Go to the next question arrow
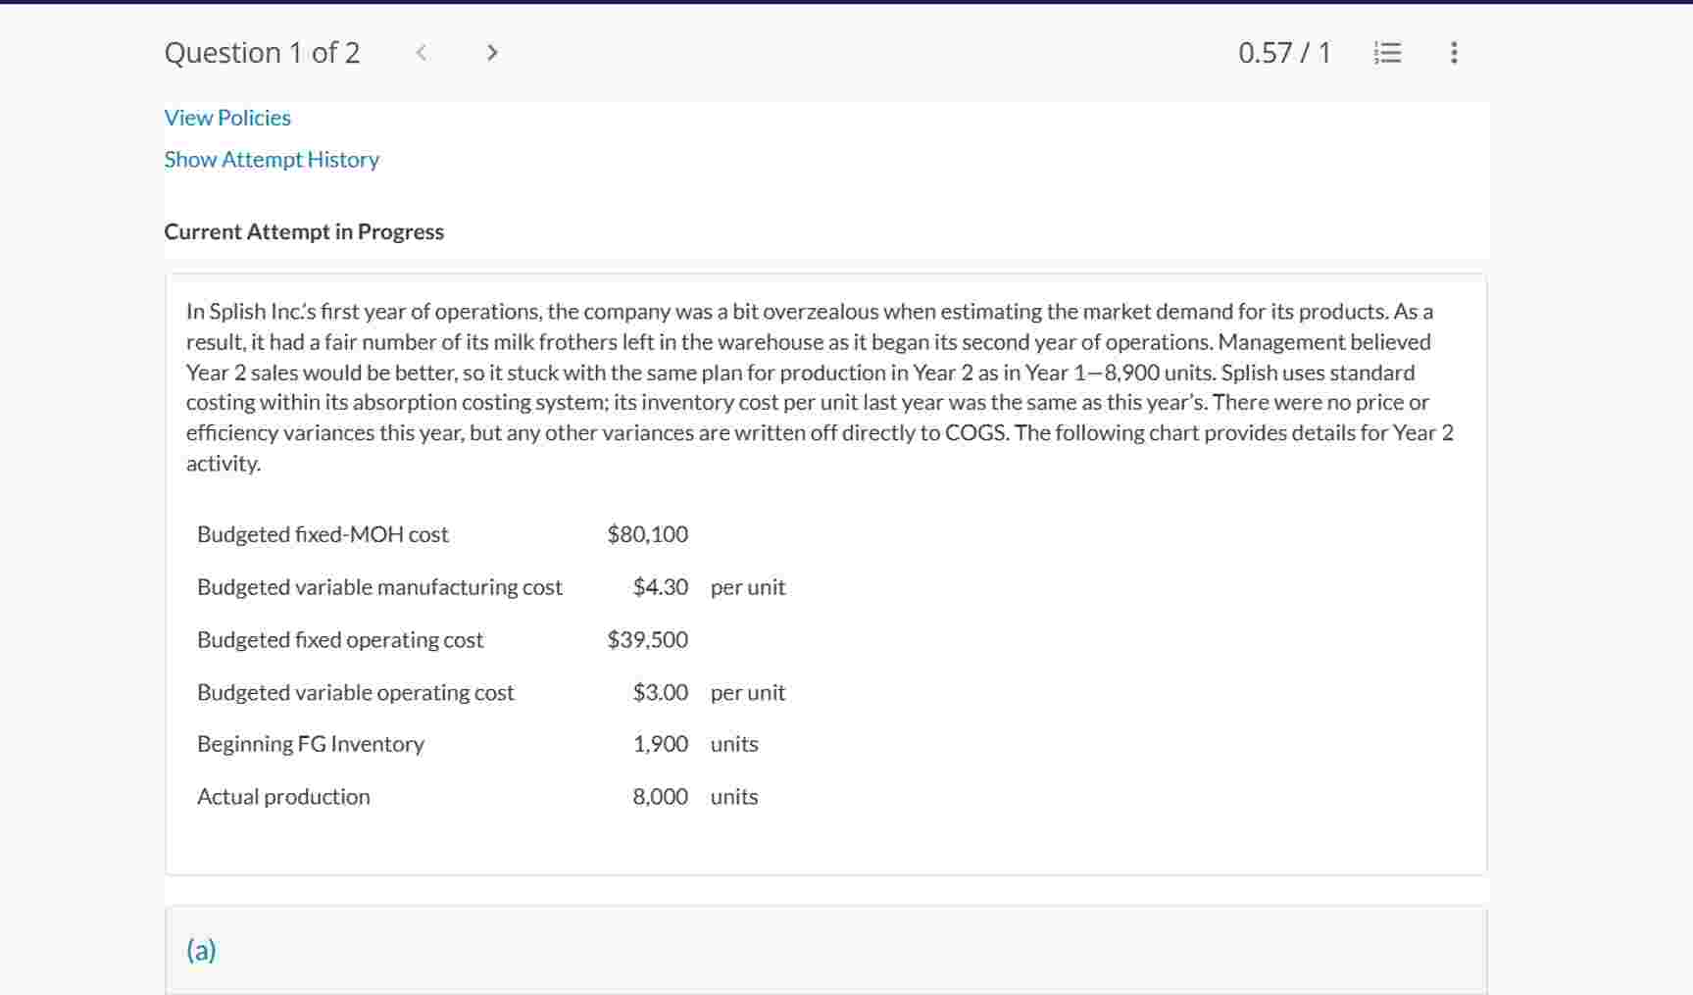The image size is (1693, 995). [492, 53]
